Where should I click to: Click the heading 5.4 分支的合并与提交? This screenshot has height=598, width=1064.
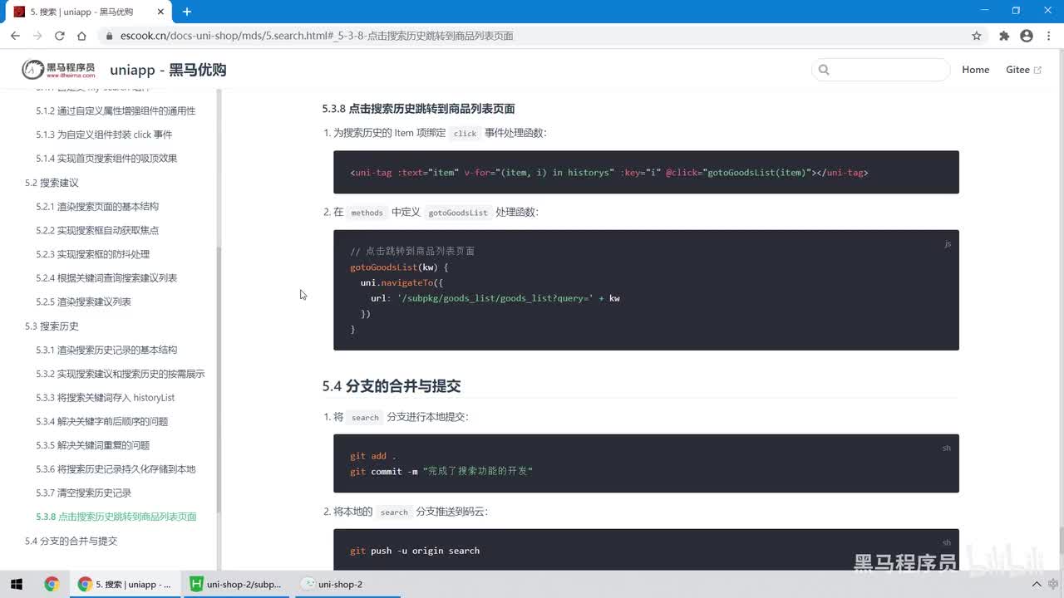[x=392, y=386]
